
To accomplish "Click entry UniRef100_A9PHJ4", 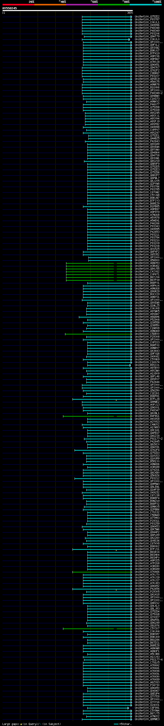I will (x=147, y=286).
